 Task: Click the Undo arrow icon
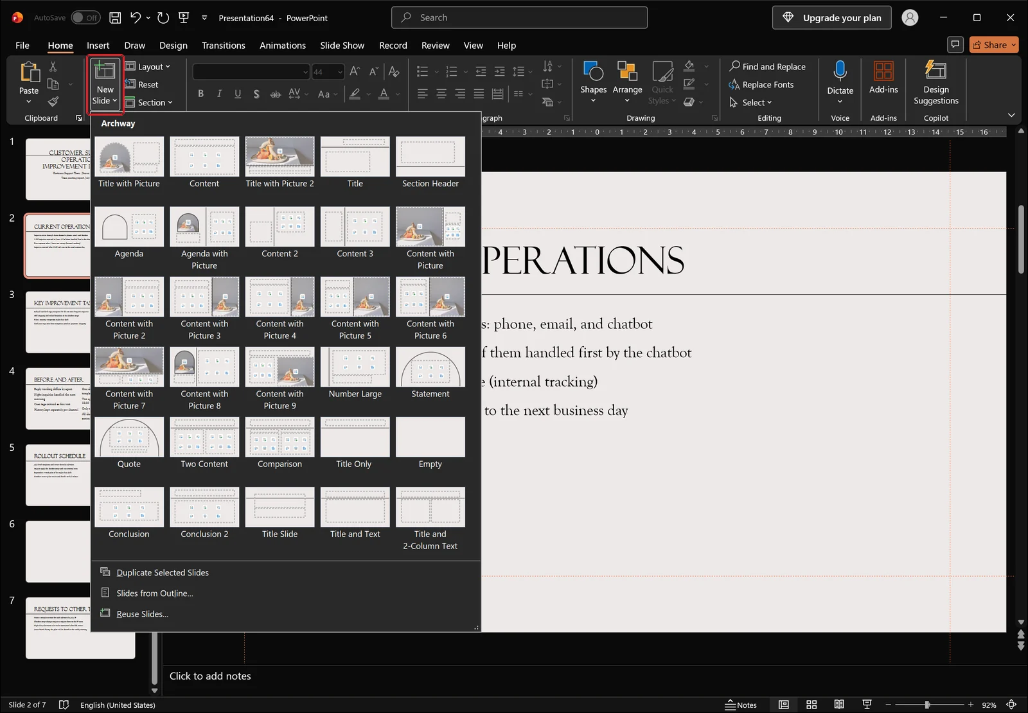pos(135,18)
